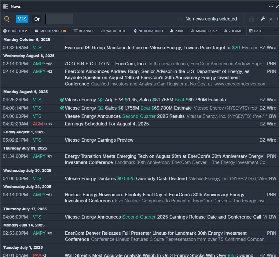This screenshot has width=279, height=257.
Task: Toggle the Importance ON filter
Action: 50,31
